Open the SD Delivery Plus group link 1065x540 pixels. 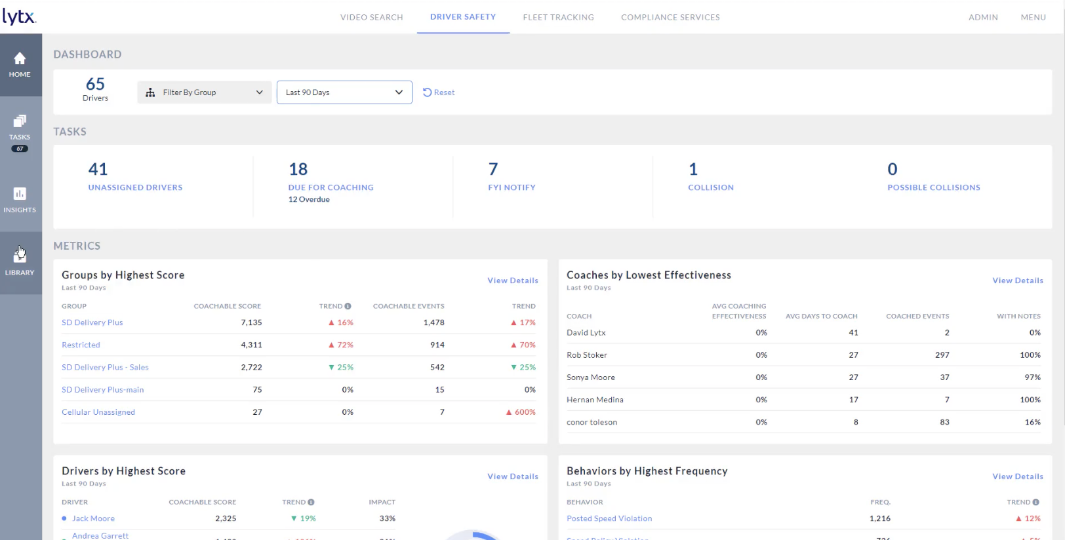point(92,322)
